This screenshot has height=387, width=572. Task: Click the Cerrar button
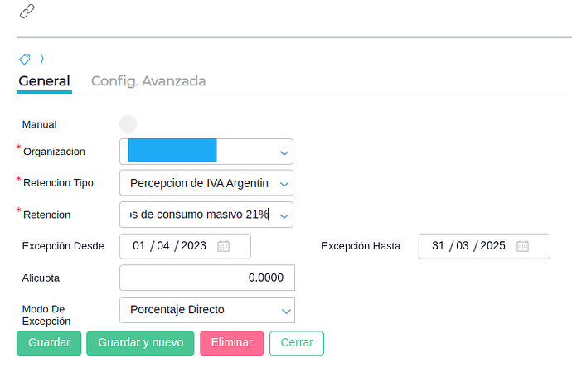click(x=296, y=343)
